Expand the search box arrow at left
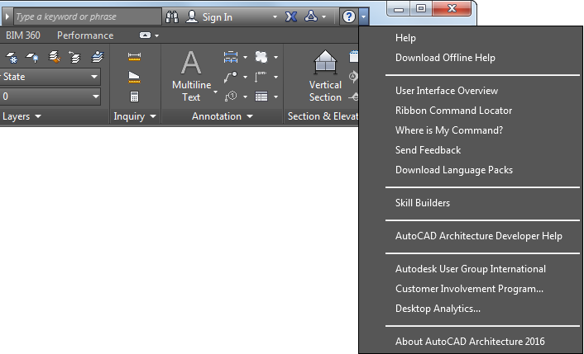 point(7,17)
